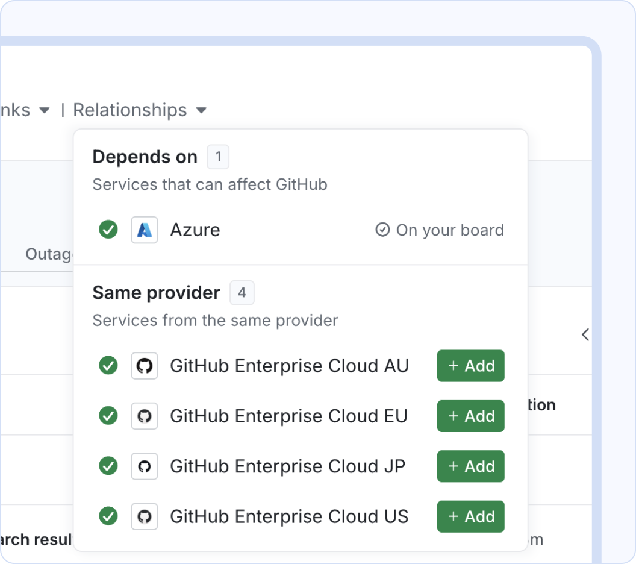Click the 'Depends on' count badge 1

click(x=218, y=157)
